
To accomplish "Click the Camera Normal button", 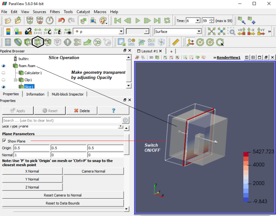I will pos(93,171).
